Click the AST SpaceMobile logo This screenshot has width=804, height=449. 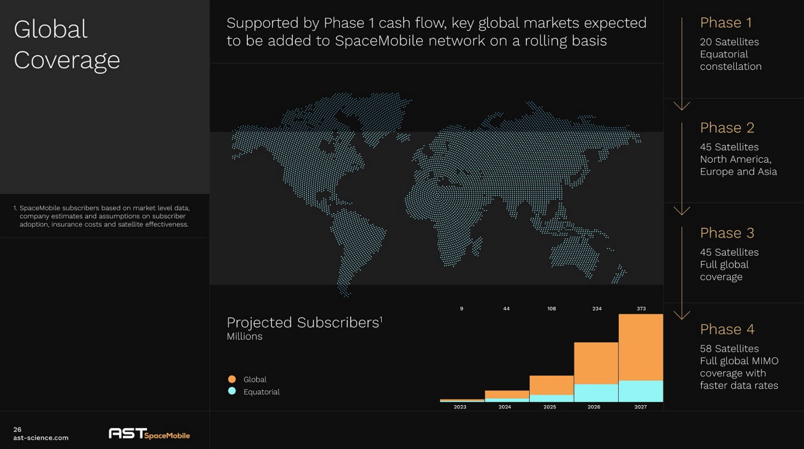click(x=149, y=433)
